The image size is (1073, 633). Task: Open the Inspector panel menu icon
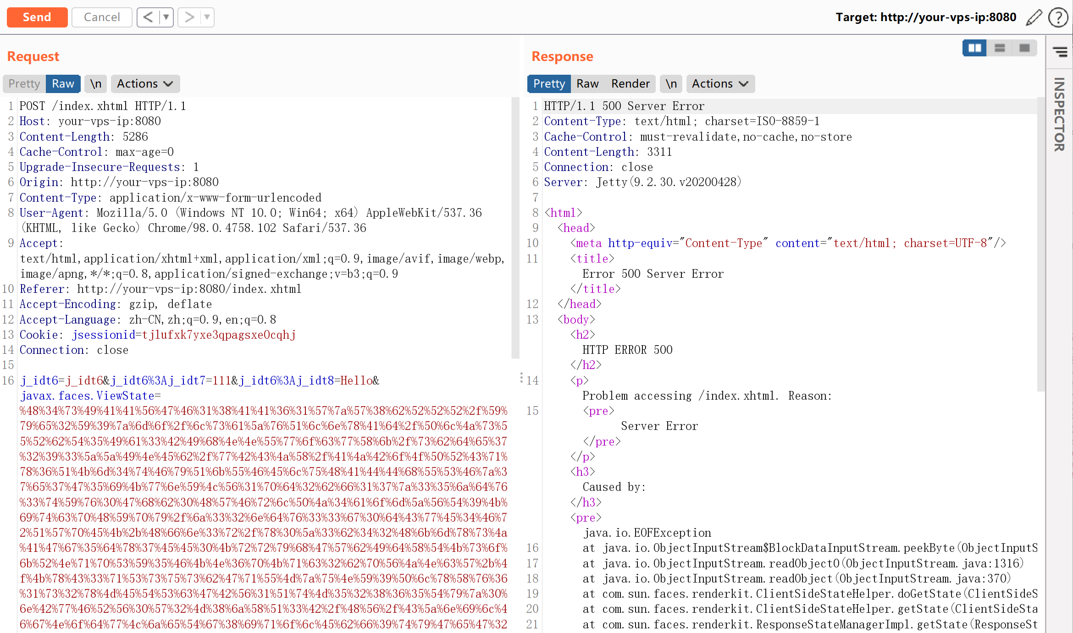[x=1060, y=52]
